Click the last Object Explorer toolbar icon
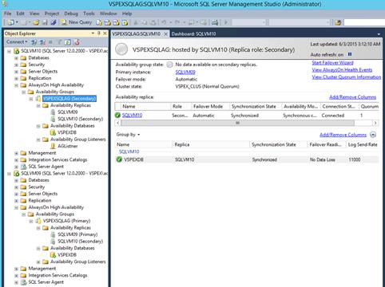Image resolution: width=385 pixels, height=287 pixels. (77, 42)
